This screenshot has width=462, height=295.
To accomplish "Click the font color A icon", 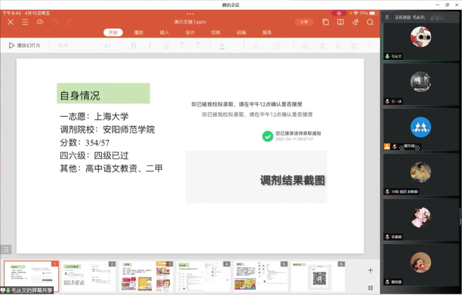I will 222,46.
